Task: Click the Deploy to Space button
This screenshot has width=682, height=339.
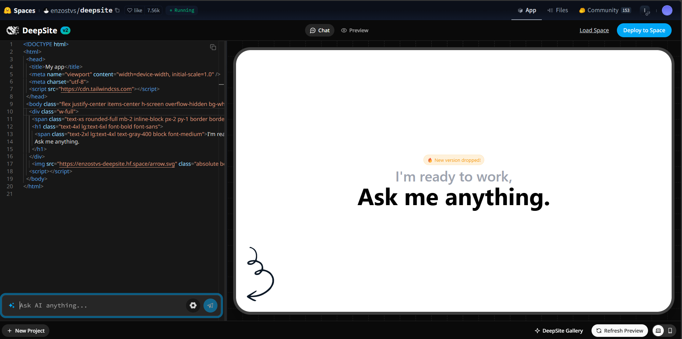Action: [644, 30]
